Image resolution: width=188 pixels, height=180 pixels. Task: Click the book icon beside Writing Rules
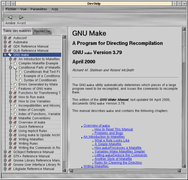pos(15,144)
